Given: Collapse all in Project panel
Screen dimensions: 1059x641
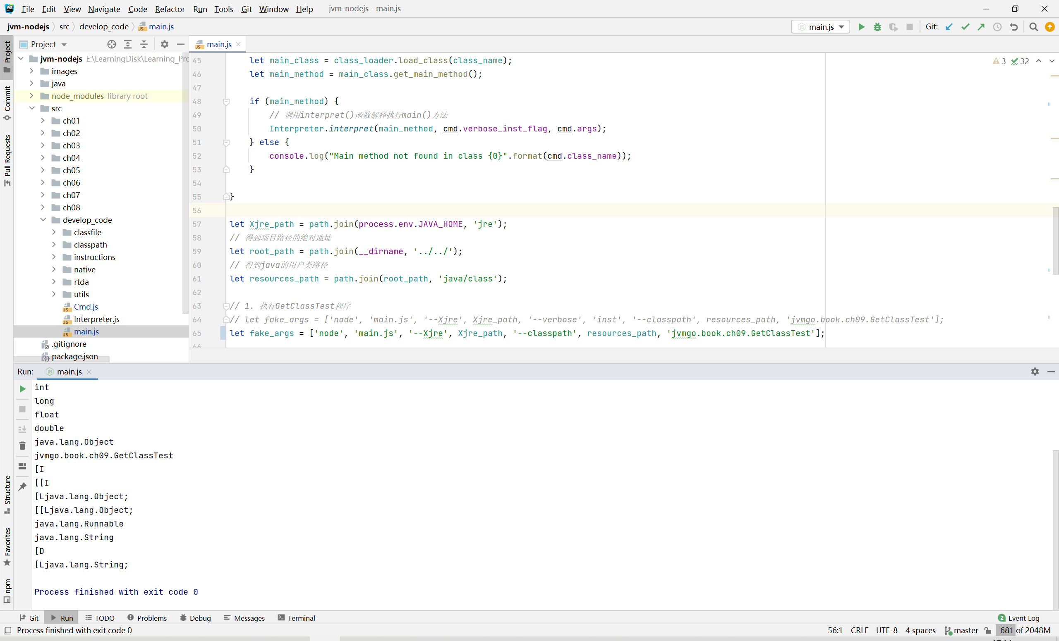Looking at the screenshot, I should 144,44.
